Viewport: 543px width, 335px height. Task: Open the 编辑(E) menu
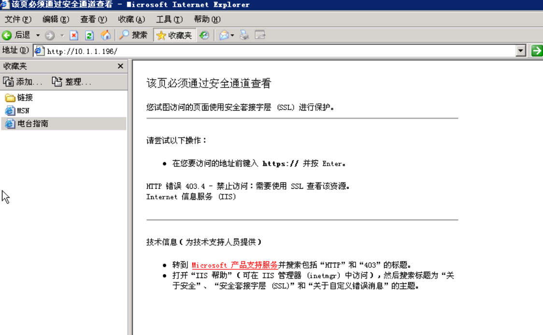pyautogui.click(x=56, y=19)
